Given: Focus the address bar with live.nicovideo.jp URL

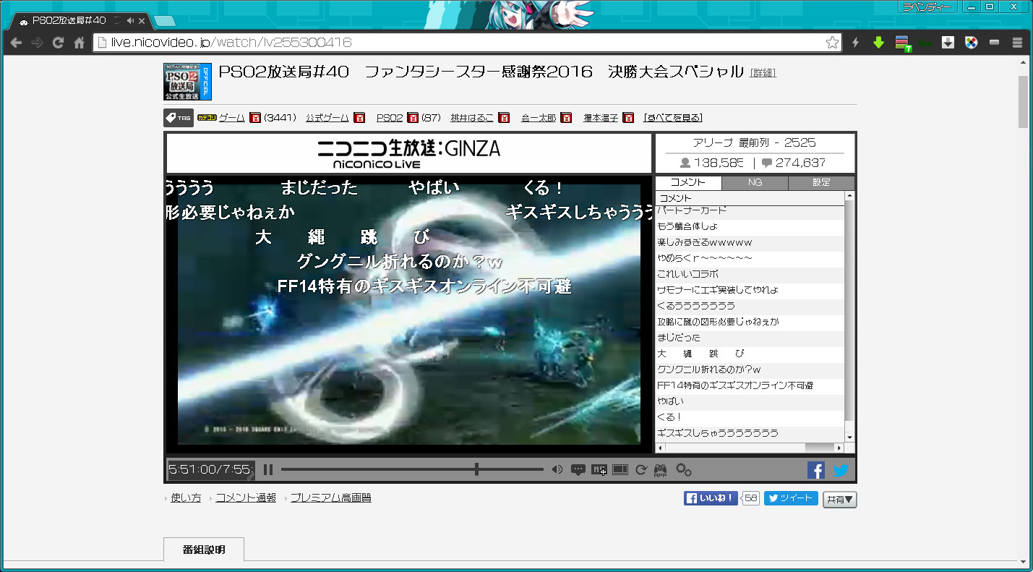Looking at the screenshot, I should [463, 43].
